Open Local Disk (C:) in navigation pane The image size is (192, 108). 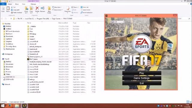coord(10,77)
